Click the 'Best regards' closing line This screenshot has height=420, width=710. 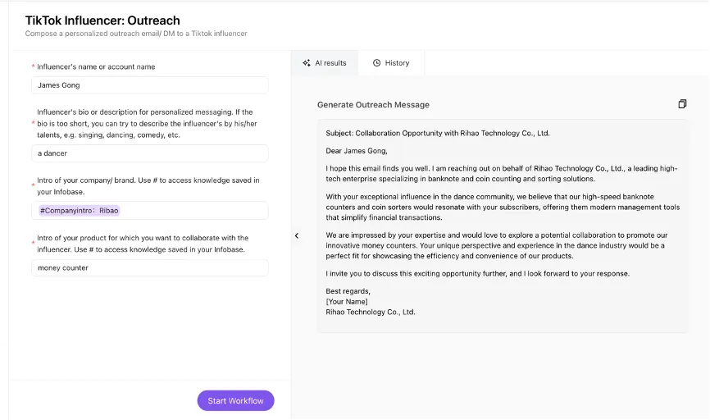point(348,291)
